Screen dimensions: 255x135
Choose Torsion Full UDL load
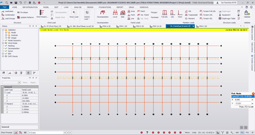pos(208,11)
